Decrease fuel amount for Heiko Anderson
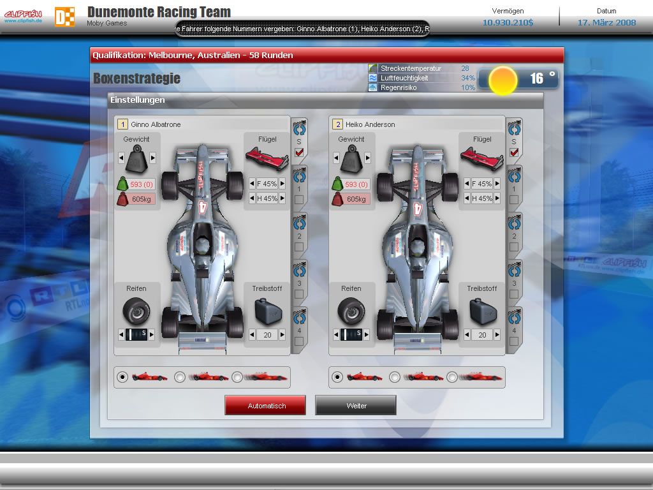 [467, 334]
